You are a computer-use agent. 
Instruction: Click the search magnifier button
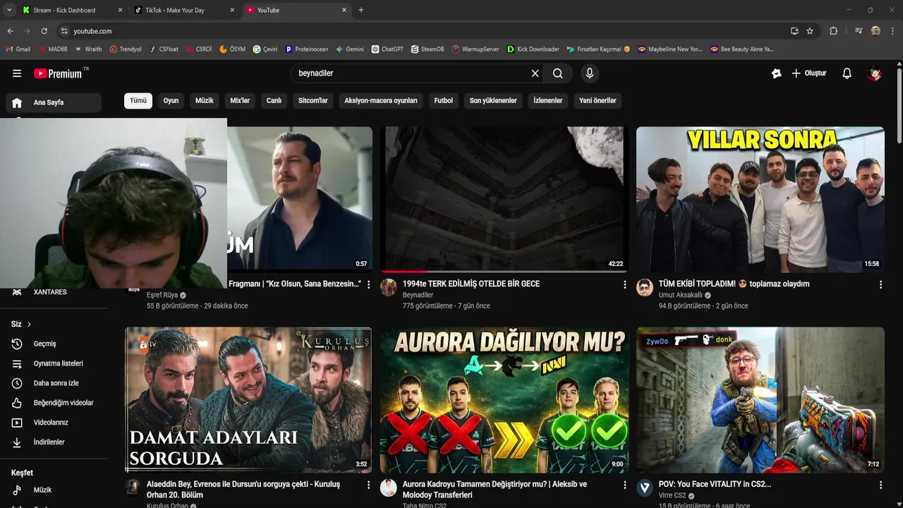pos(558,73)
